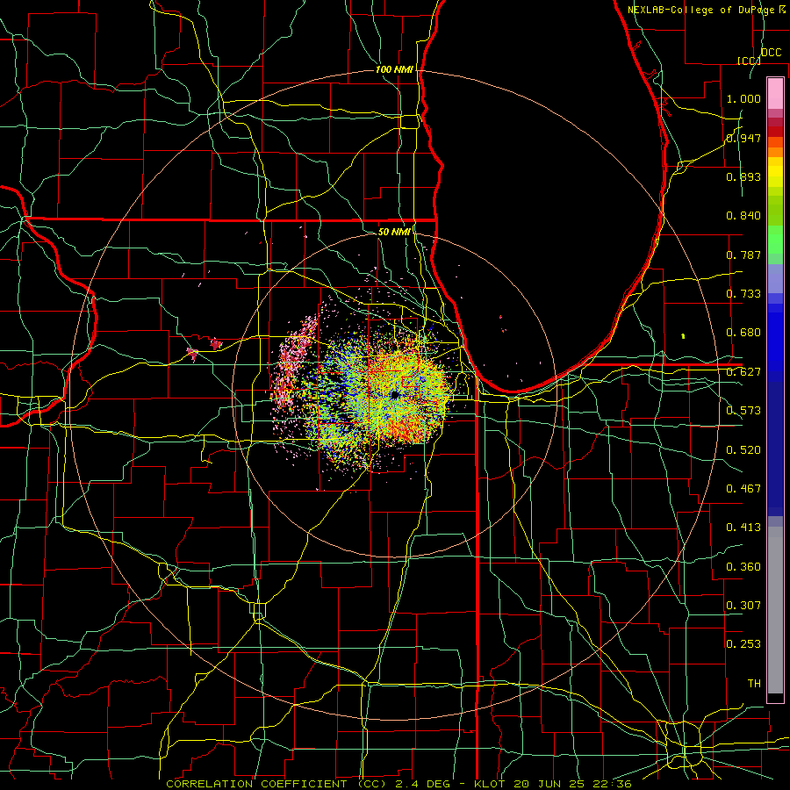
Task: Pick the pink band on the color scale
Action: [775, 94]
